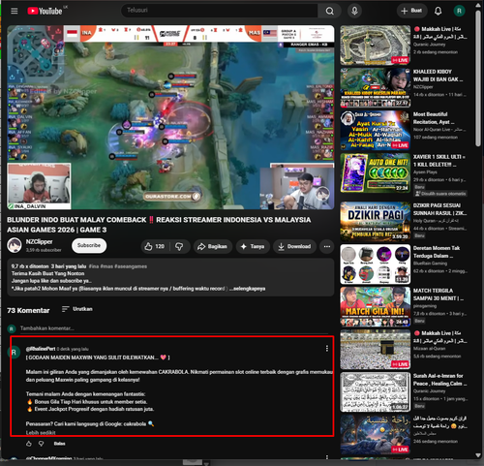Dislike the CAKRABOLA comment
The width and height of the screenshot is (484, 466).
click(42, 444)
